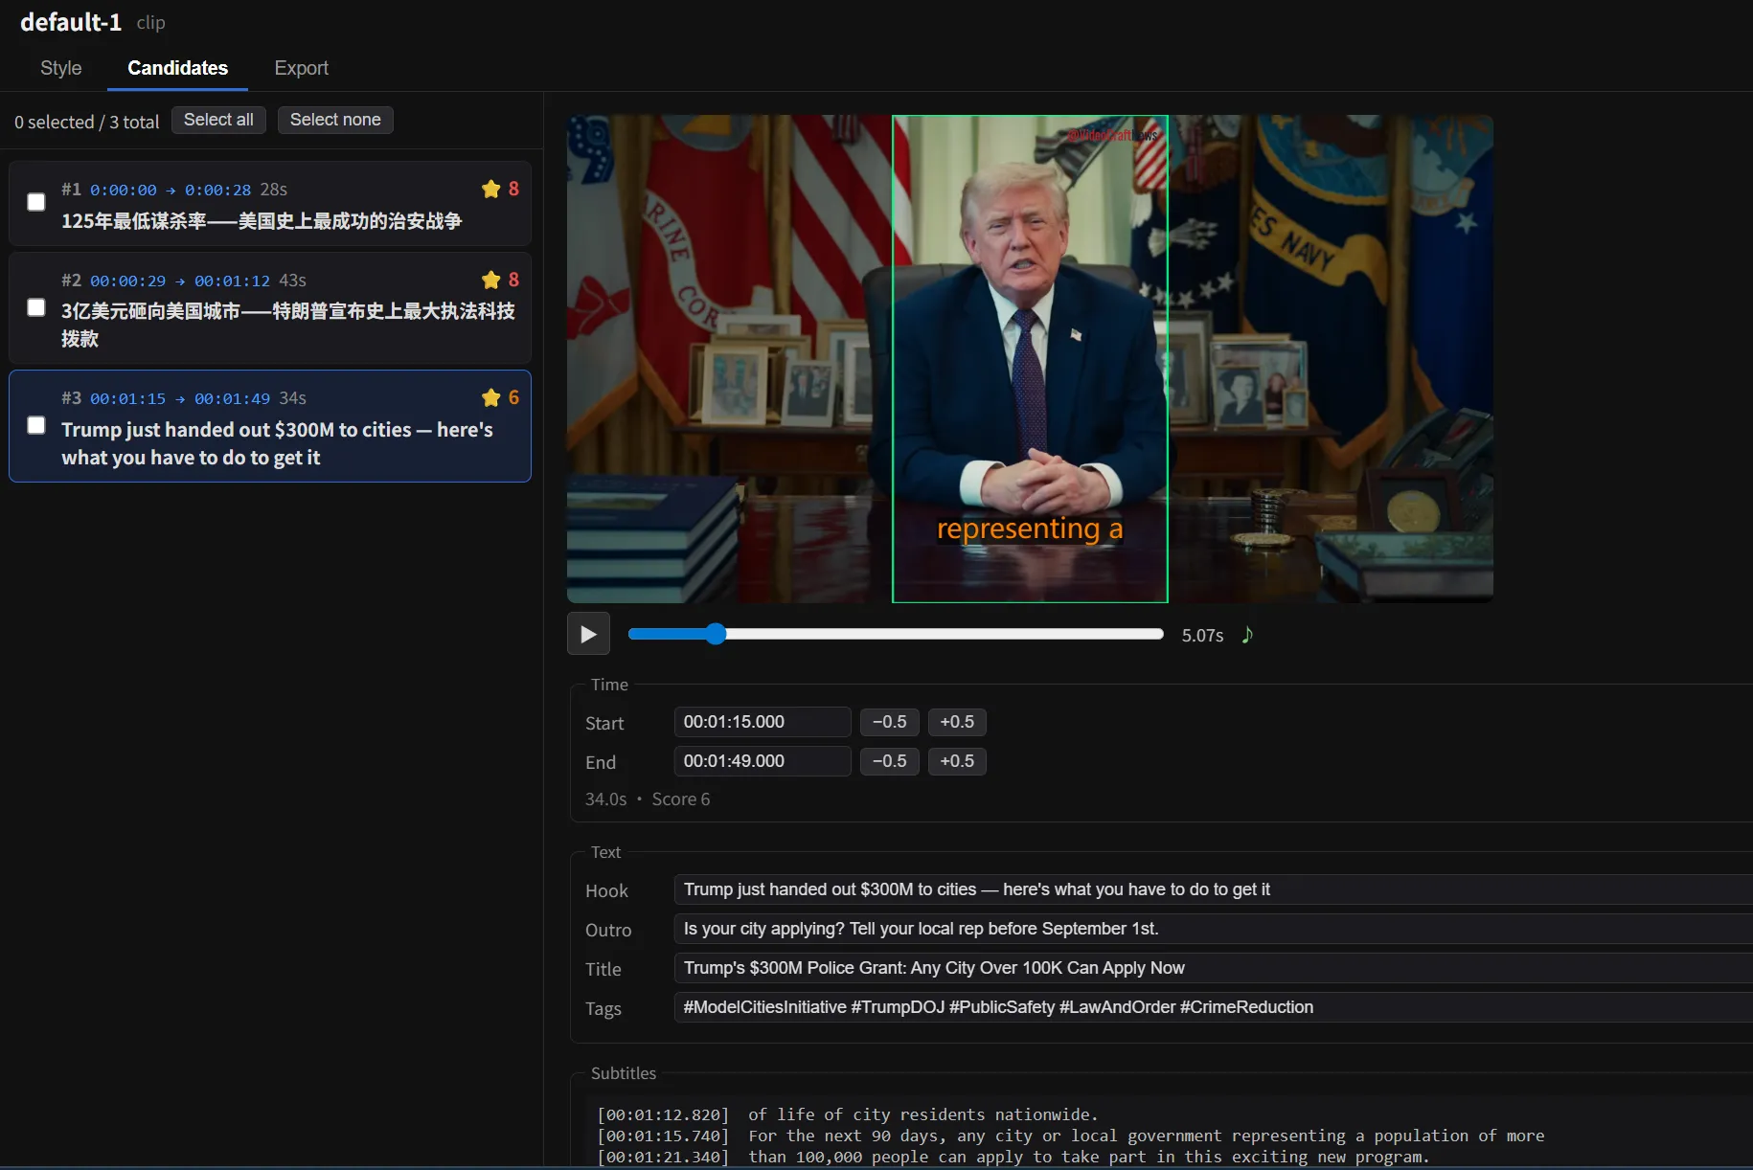
Task: Click the Start time input field
Action: 763,722
